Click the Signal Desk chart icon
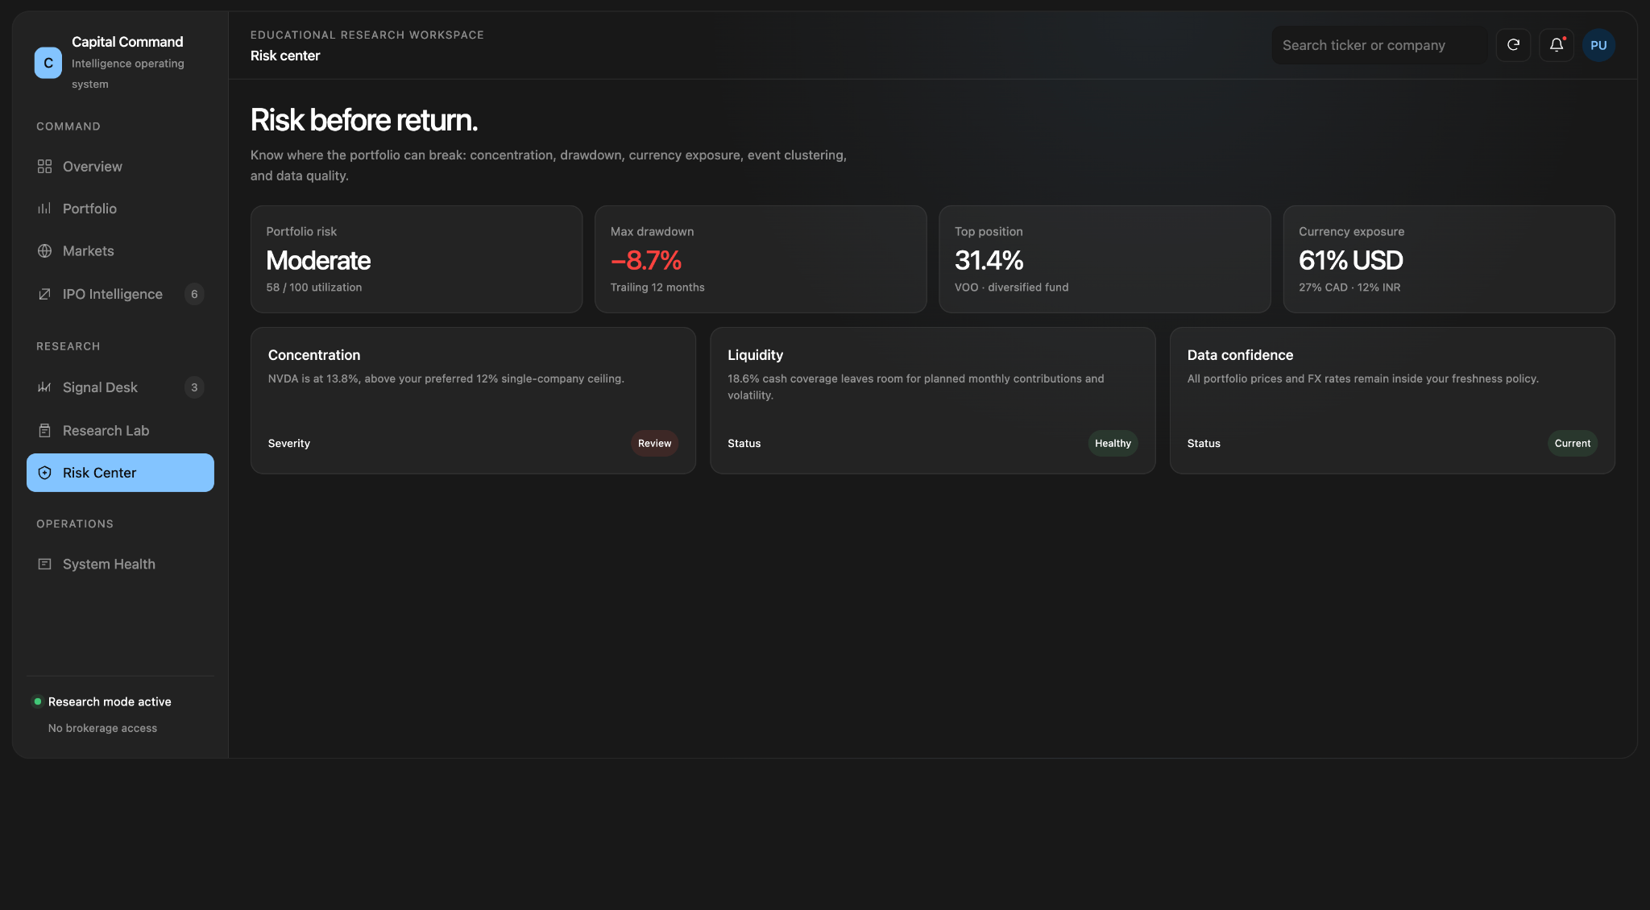The width and height of the screenshot is (1650, 910). [44, 387]
